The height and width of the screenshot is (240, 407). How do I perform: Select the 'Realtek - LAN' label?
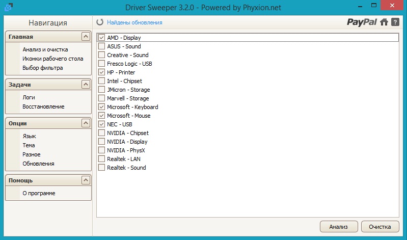[124, 159]
